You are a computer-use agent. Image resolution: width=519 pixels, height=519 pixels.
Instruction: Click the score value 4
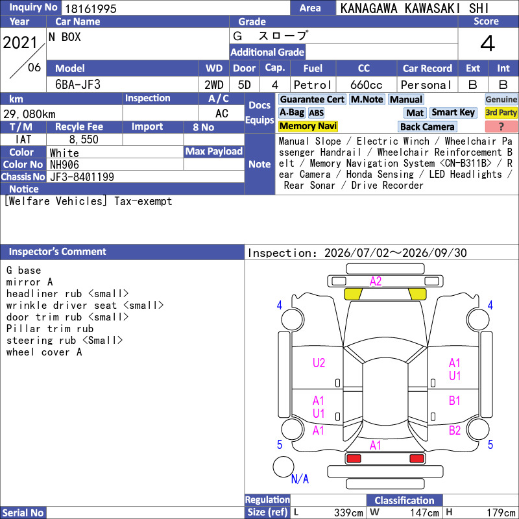coord(488,43)
